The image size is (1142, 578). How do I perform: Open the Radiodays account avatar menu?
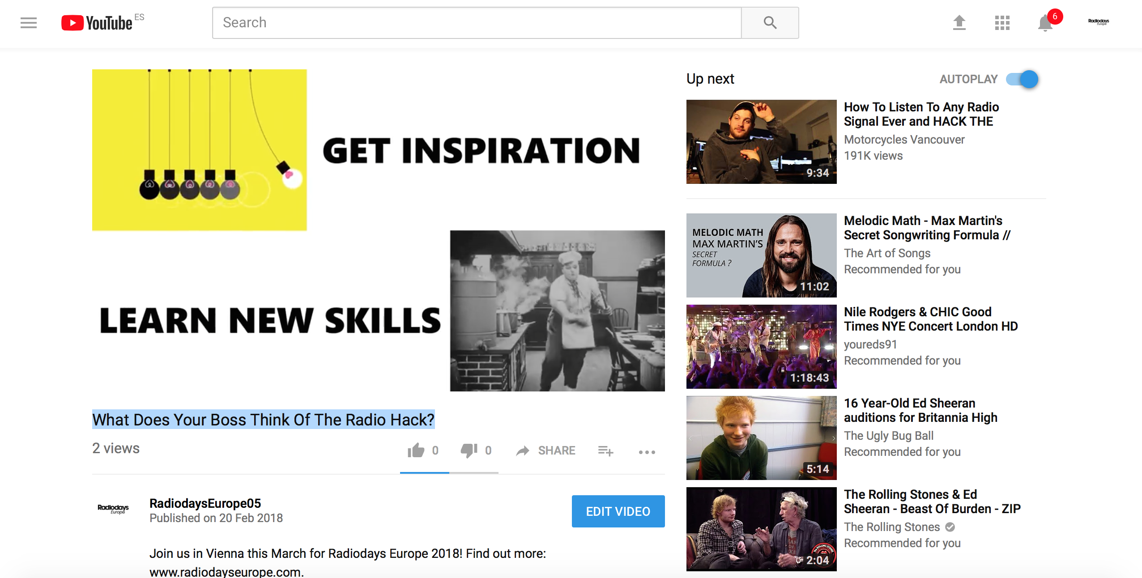(1099, 22)
